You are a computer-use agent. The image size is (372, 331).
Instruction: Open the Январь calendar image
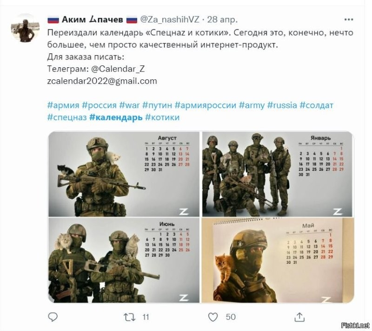click(278, 174)
